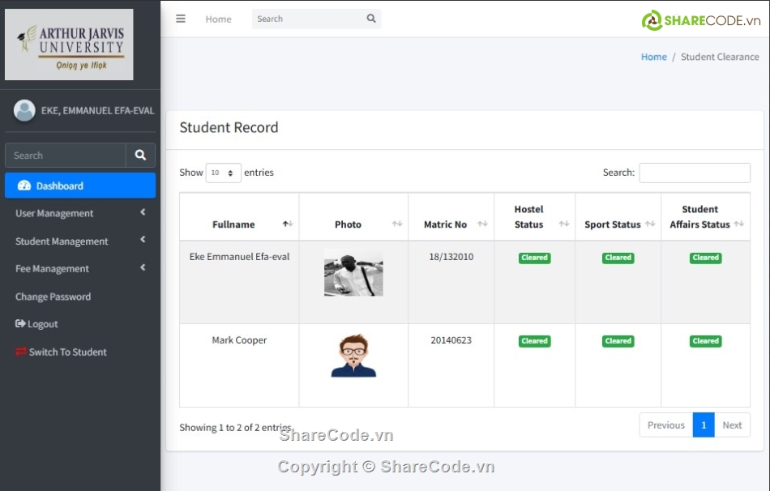Click the Previous pagination button
Viewport: 770px width, 491px height.
coord(666,425)
